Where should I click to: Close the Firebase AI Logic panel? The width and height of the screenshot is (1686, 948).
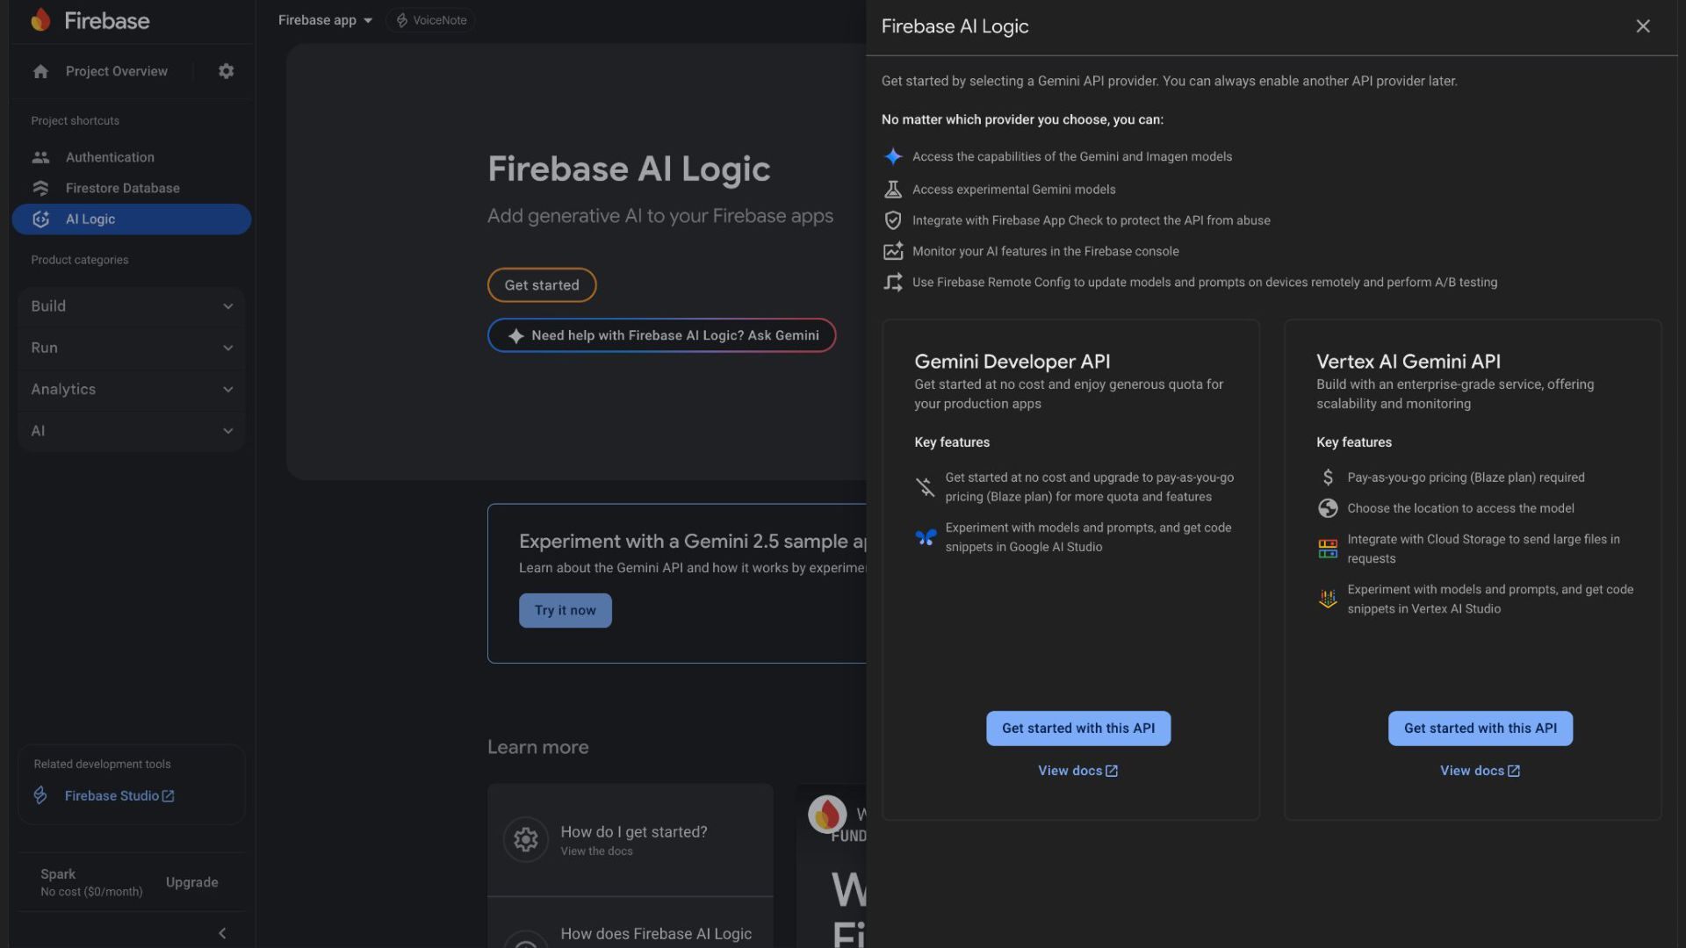click(1642, 26)
